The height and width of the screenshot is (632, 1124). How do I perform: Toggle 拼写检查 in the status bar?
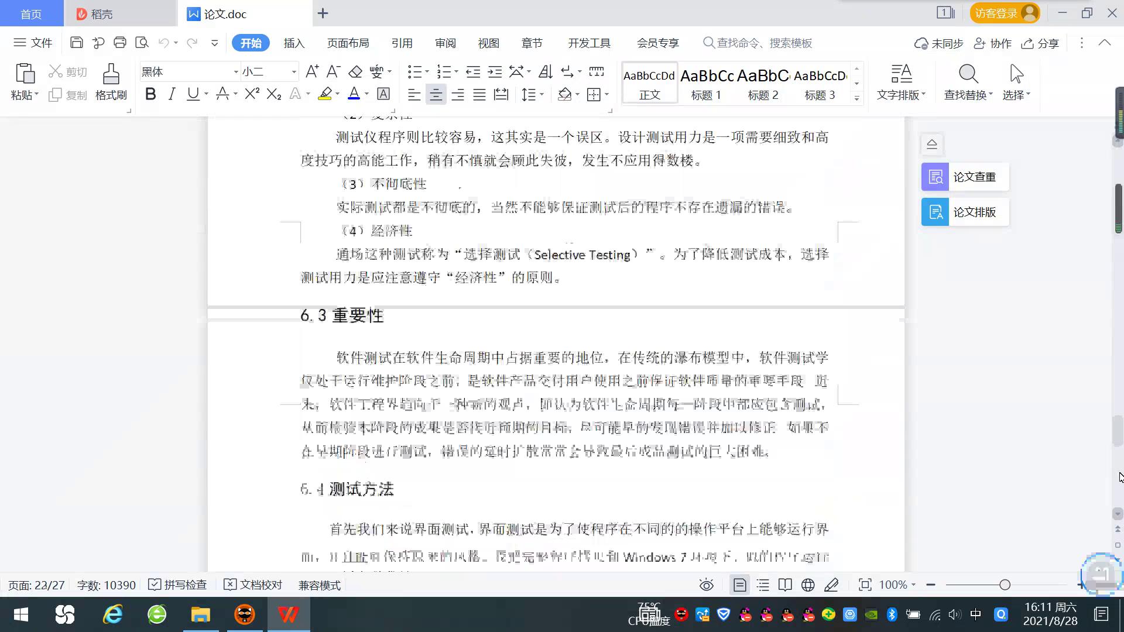178,585
